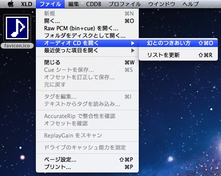Close the ファイル menu via its title
The width and height of the screenshot is (221, 176).
pyautogui.click(x=50, y=4)
